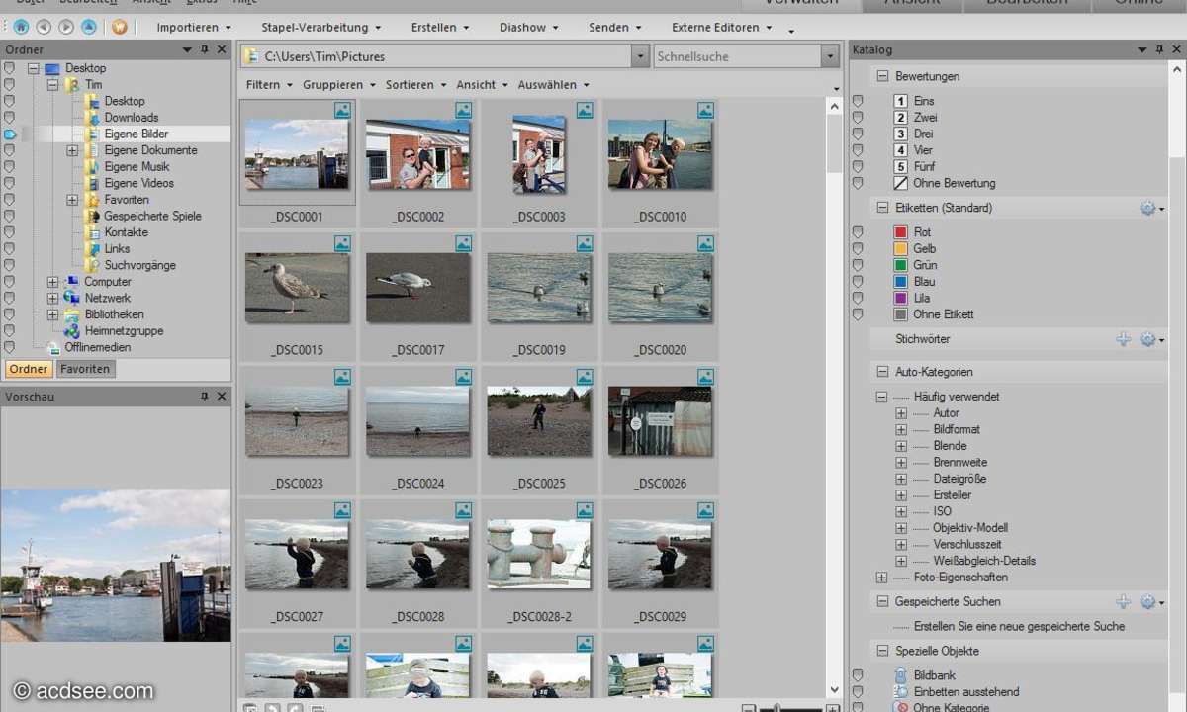
Task: Open the Senden toolbar button
Action: (x=615, y=28)
